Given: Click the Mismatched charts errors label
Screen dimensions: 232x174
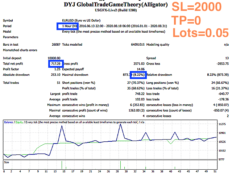Looking at the screenshot, I should pos(20,50).
